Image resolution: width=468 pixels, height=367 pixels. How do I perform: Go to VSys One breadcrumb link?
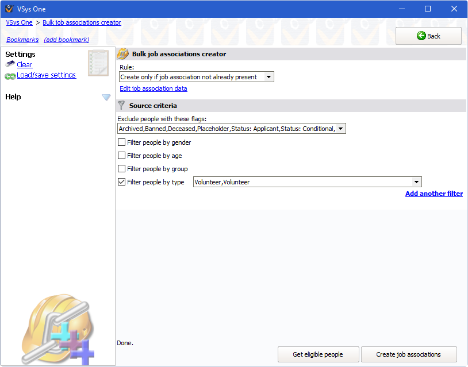(x=19, y=22)
